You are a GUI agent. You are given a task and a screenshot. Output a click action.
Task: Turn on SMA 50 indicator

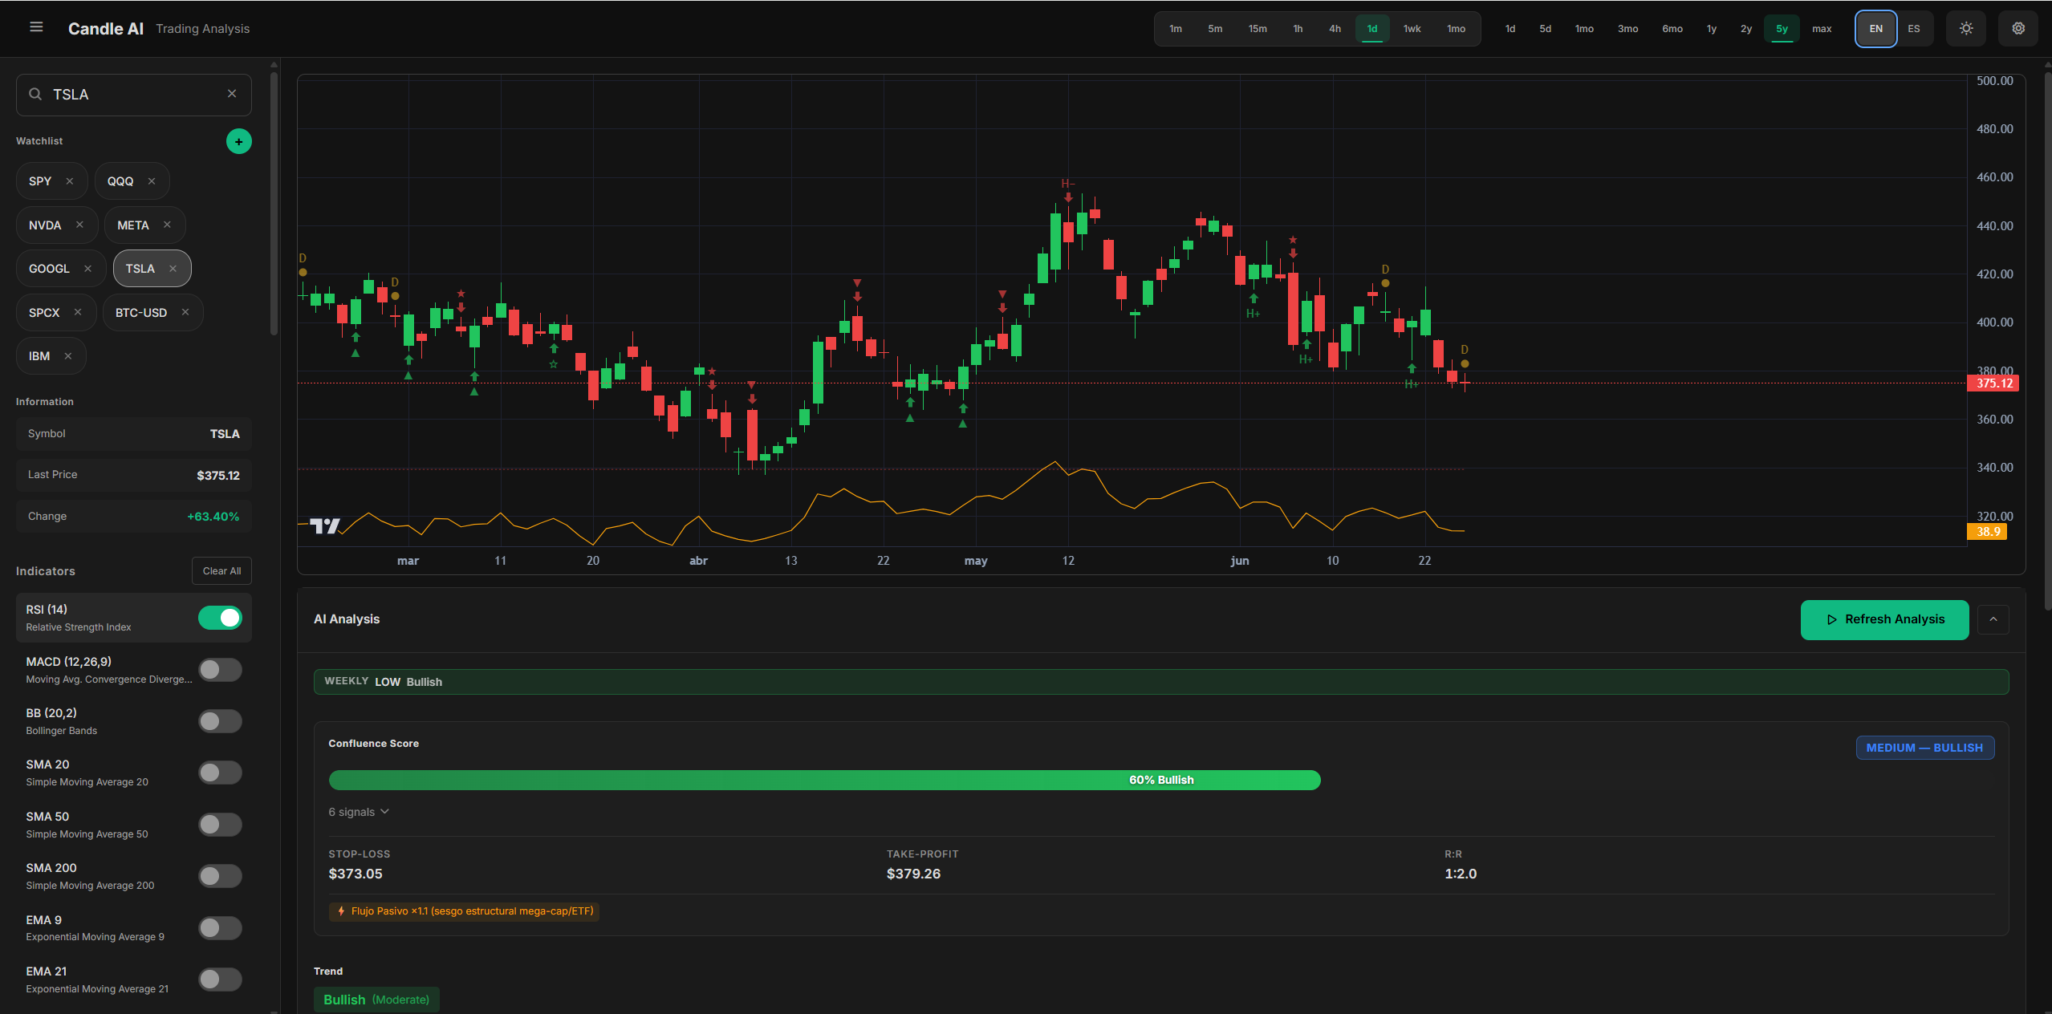pos(220,825)
